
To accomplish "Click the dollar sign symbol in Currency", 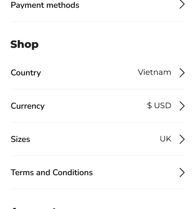I will click(149, 106).
